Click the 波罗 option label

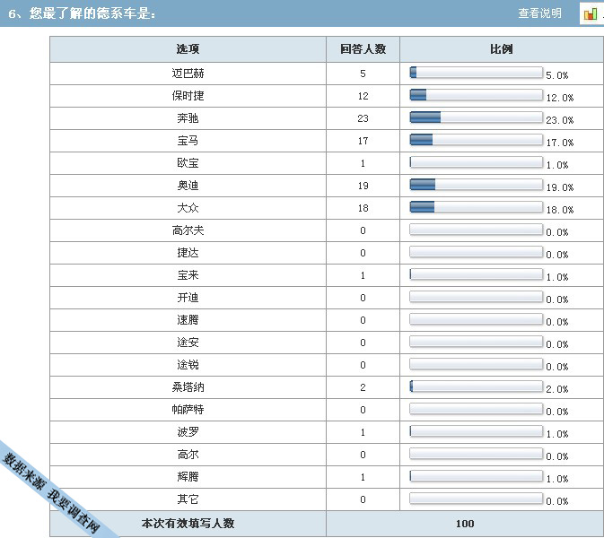pos(188,432)
